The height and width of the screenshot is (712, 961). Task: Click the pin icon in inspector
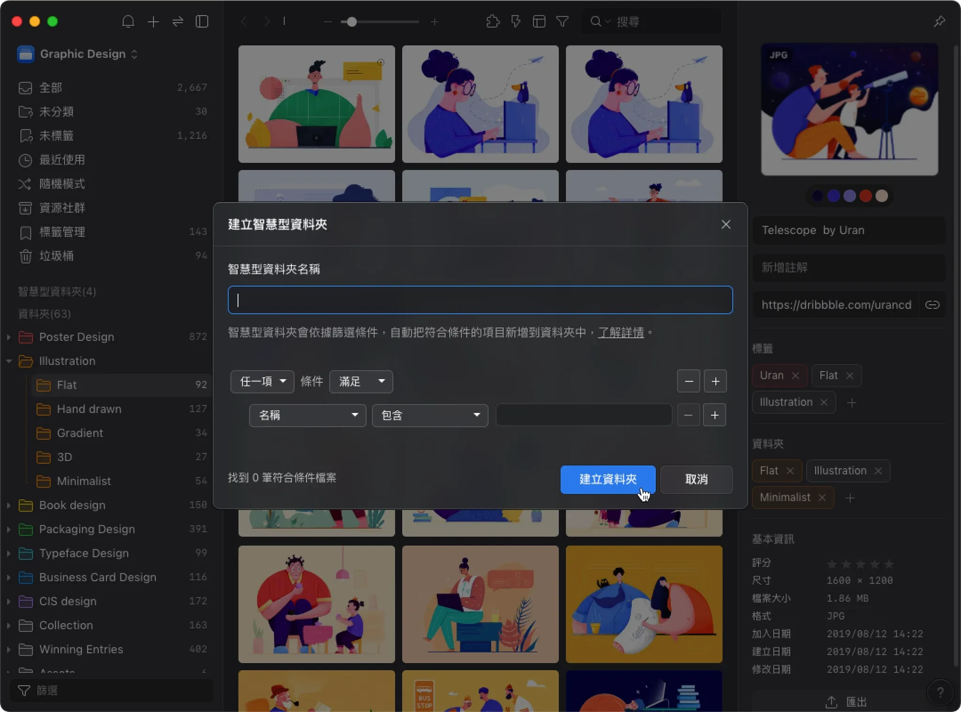coord(939,22)
